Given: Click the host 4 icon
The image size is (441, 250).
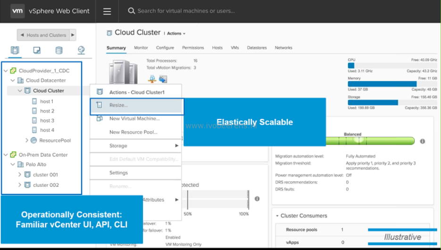Looking at the screenshot, I should (x=34, y=130).
